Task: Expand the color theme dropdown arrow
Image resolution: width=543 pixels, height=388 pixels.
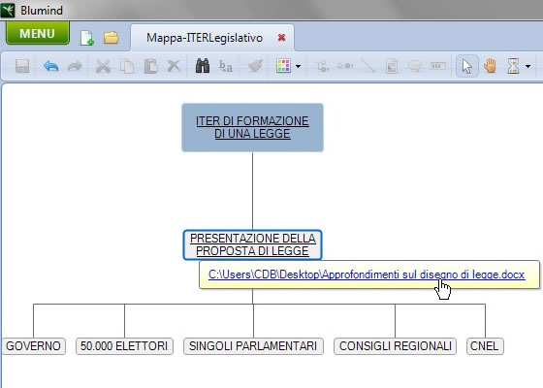Action: [x=298, y=66]
